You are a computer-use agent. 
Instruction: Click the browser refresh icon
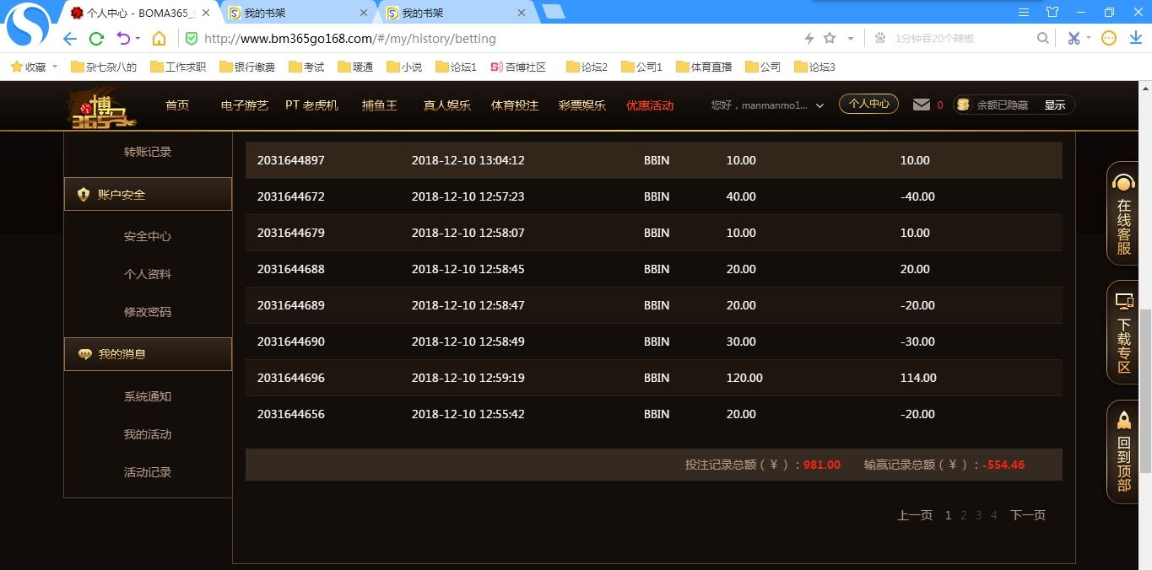tap(96, 39)
